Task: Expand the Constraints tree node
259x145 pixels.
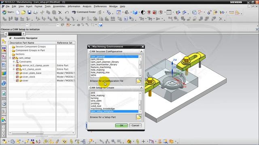Action: coord(14,62)
